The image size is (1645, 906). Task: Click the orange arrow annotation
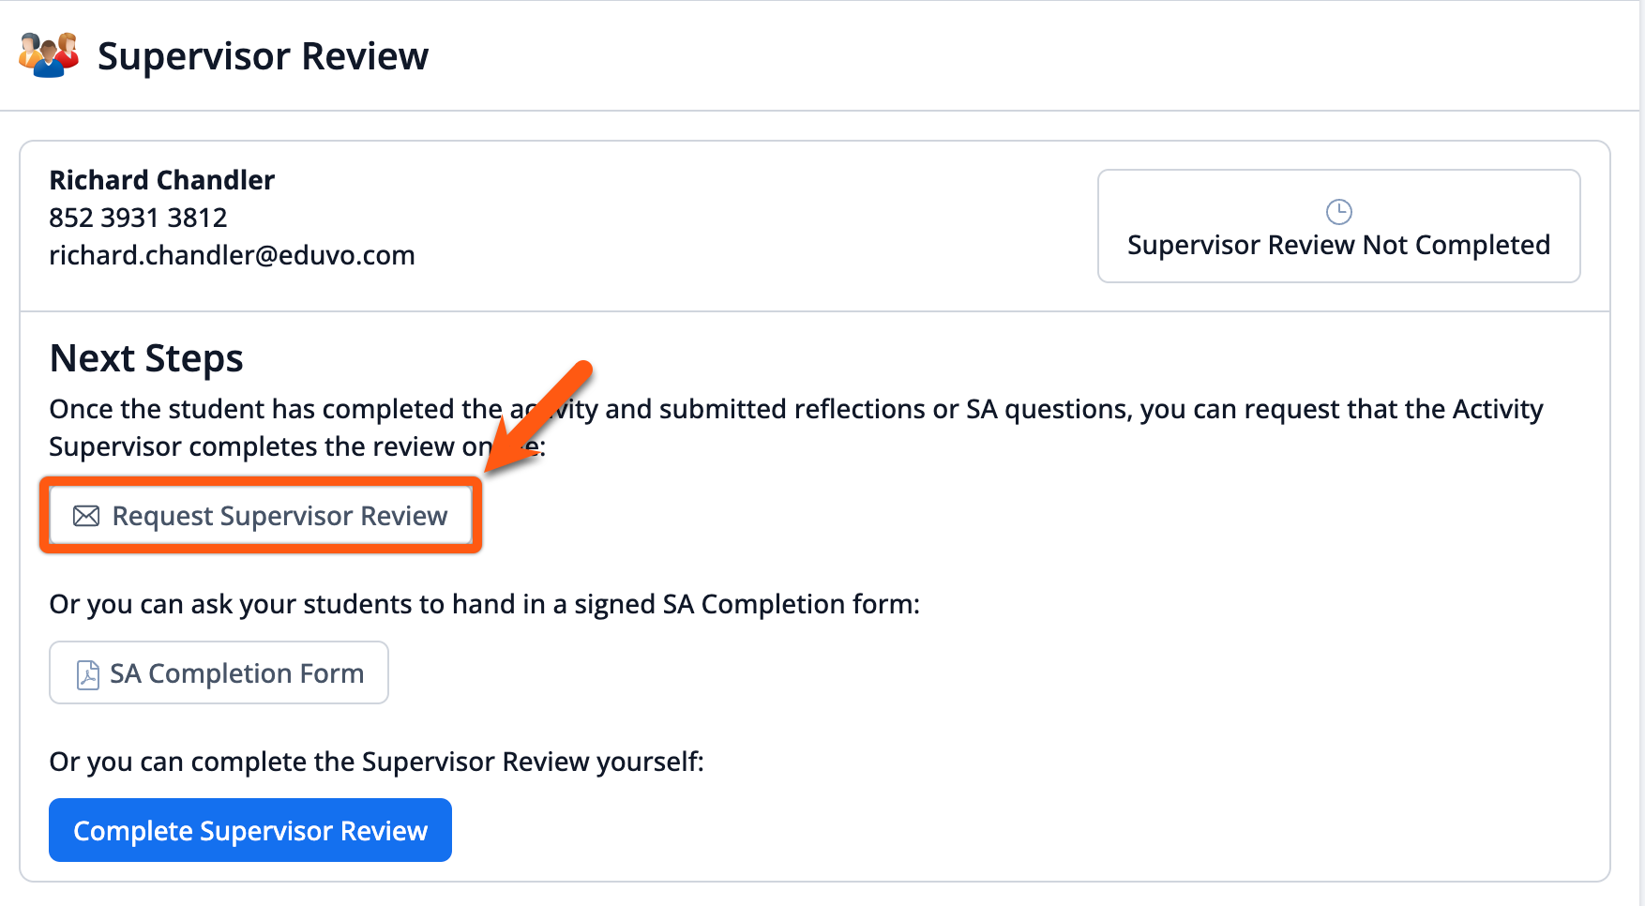click(538, 416)
